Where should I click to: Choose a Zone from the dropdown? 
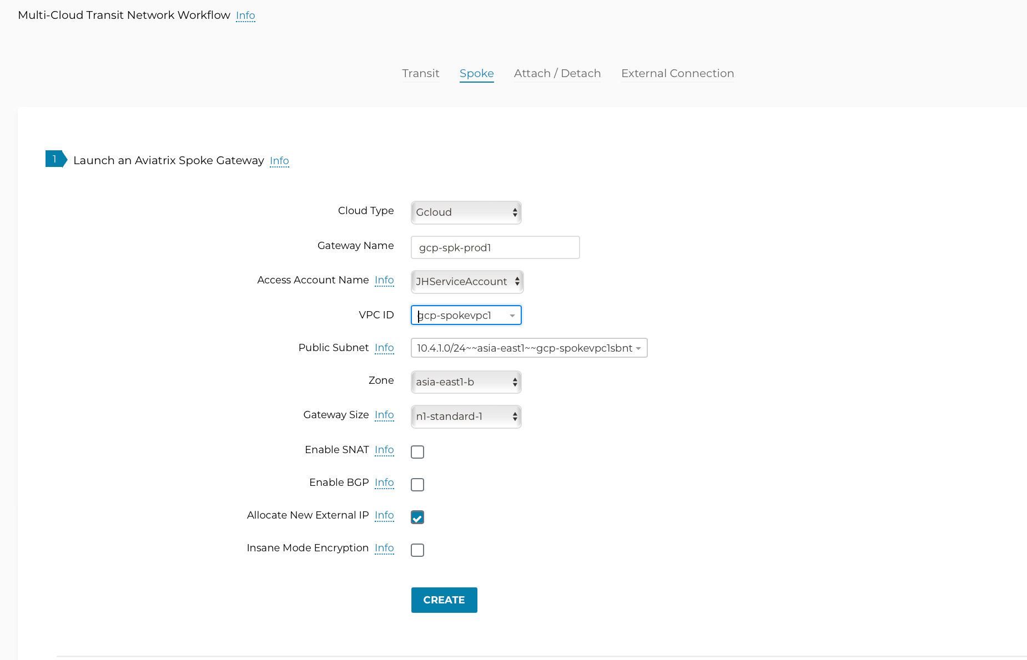[466, 382]
